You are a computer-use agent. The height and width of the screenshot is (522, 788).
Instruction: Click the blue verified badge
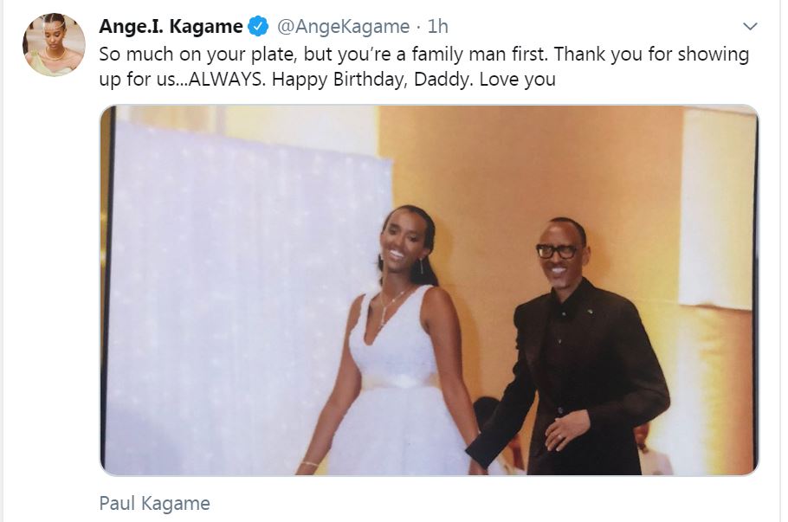(258, 27)
